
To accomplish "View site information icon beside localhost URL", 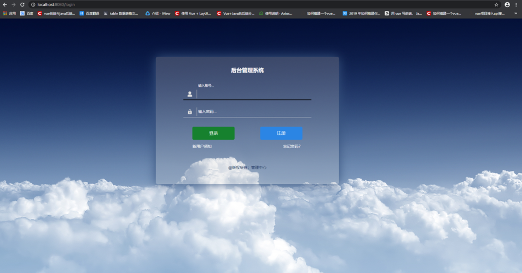I will pyautogui.click(x=33, y=5).
